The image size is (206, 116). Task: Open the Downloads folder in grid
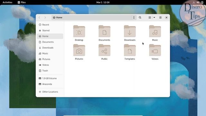click(130, 31)
